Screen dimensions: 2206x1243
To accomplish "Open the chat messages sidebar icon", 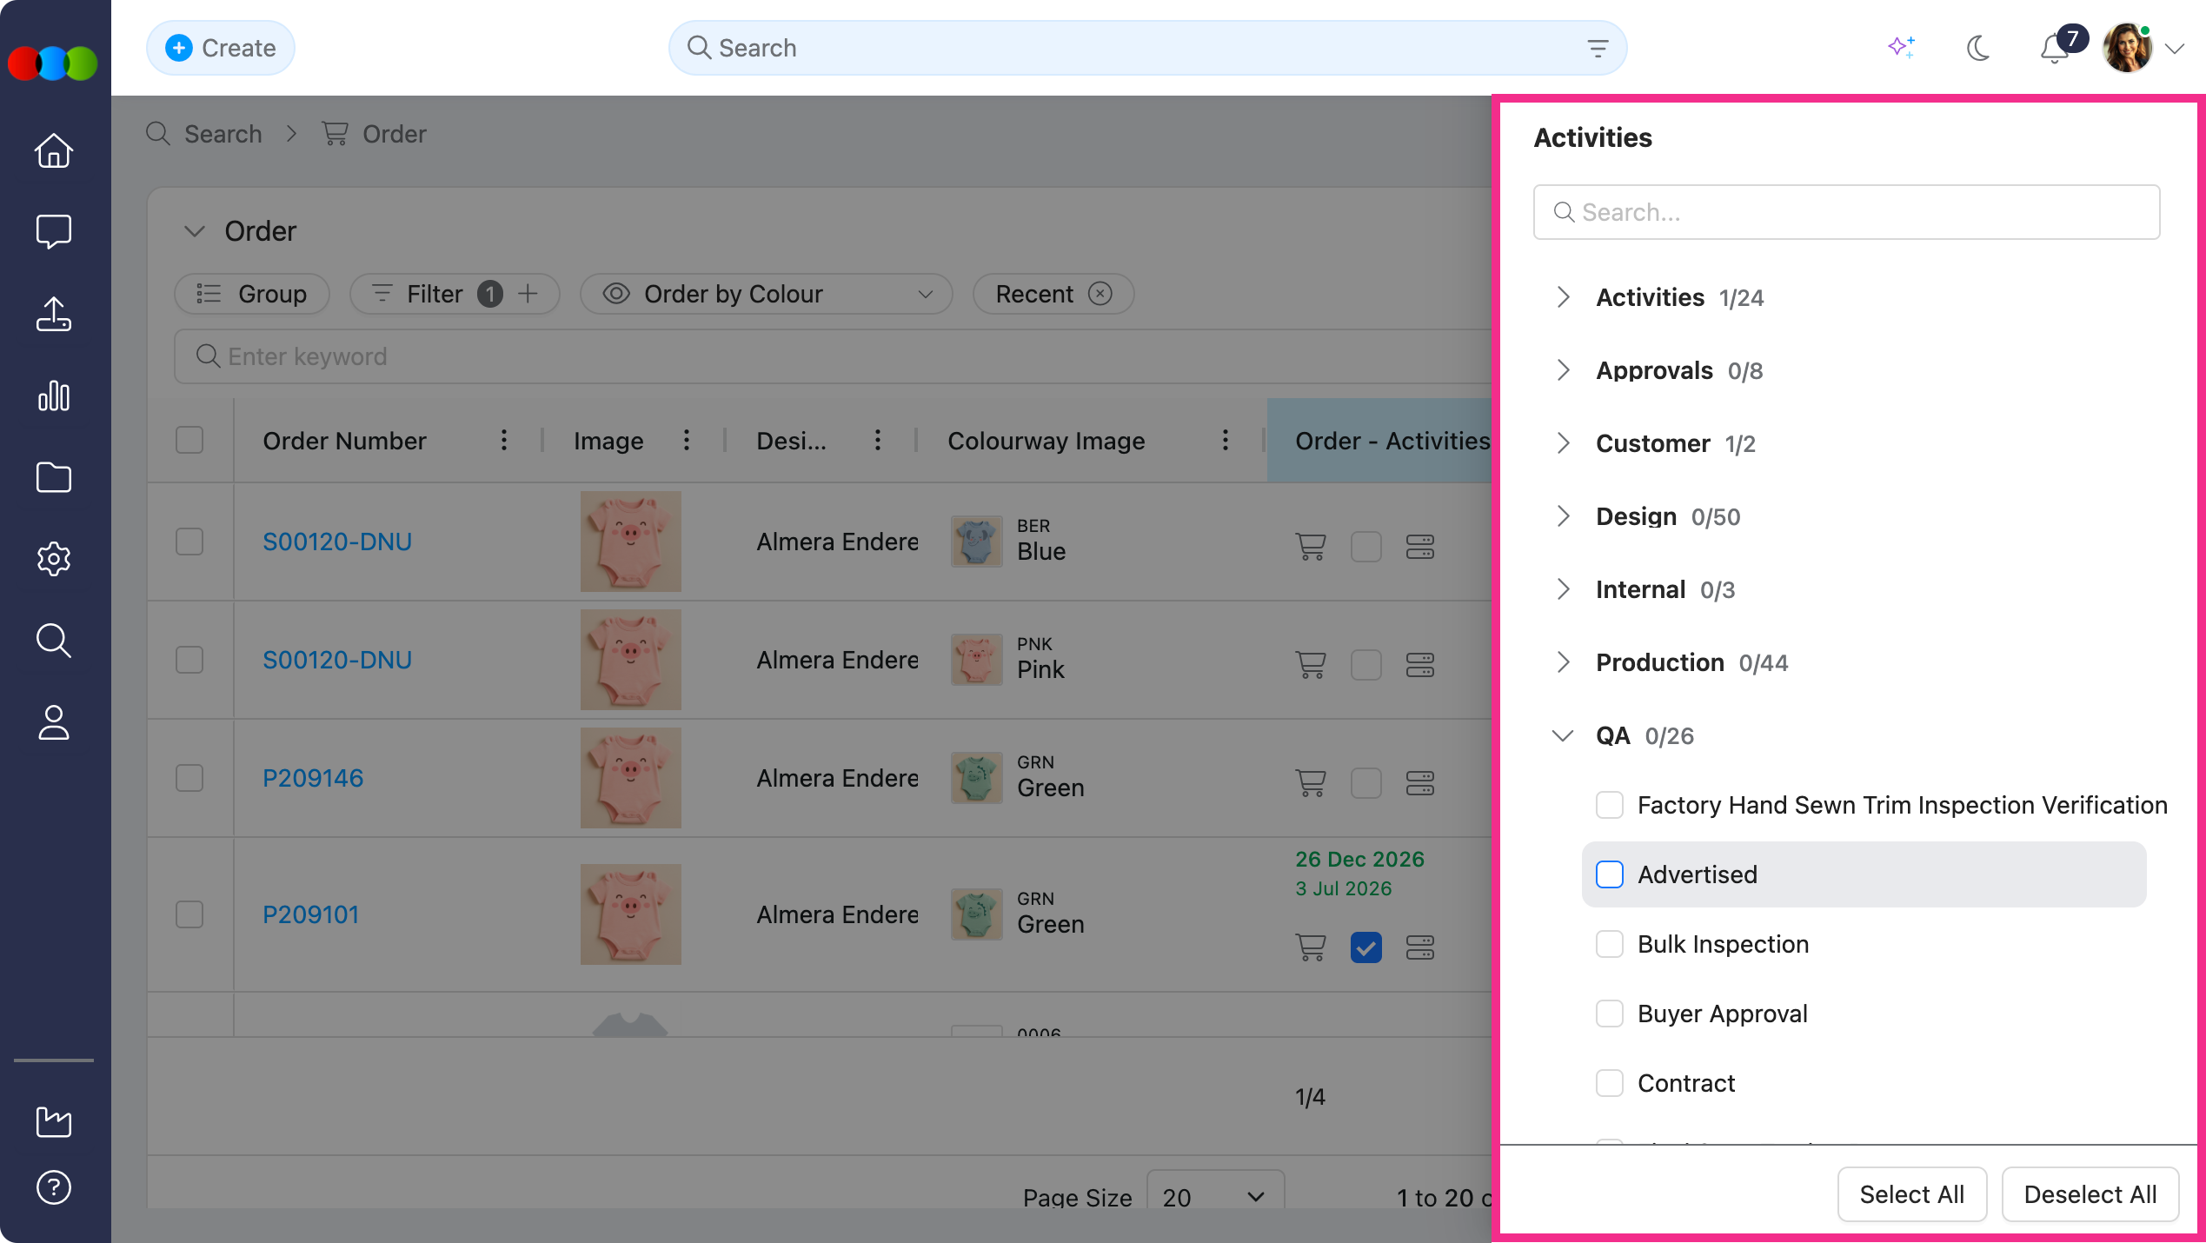I will tap(54, 232).
